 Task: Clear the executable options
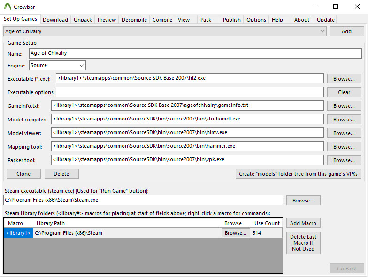344,92
